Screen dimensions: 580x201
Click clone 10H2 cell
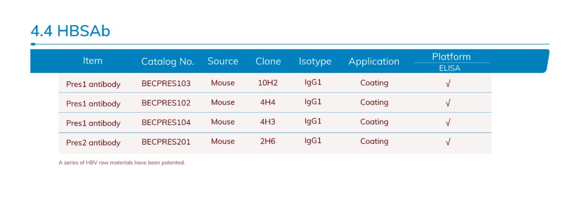tap(268, 83)
